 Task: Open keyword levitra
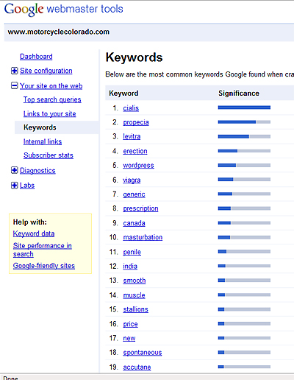[x=132, y=136]
